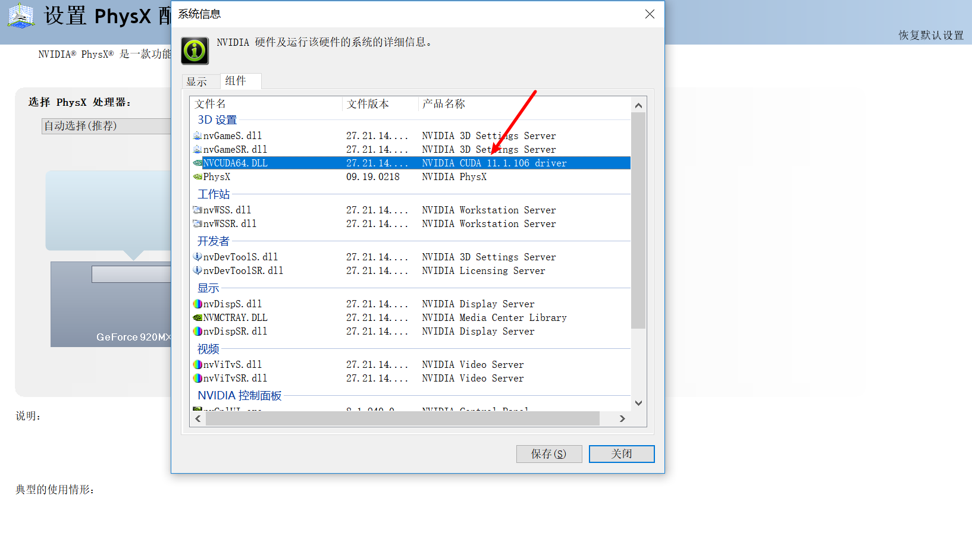Click the horizontal scrollbar thumb
Viewport: 972px width, 542px height.
pos(402,418)
